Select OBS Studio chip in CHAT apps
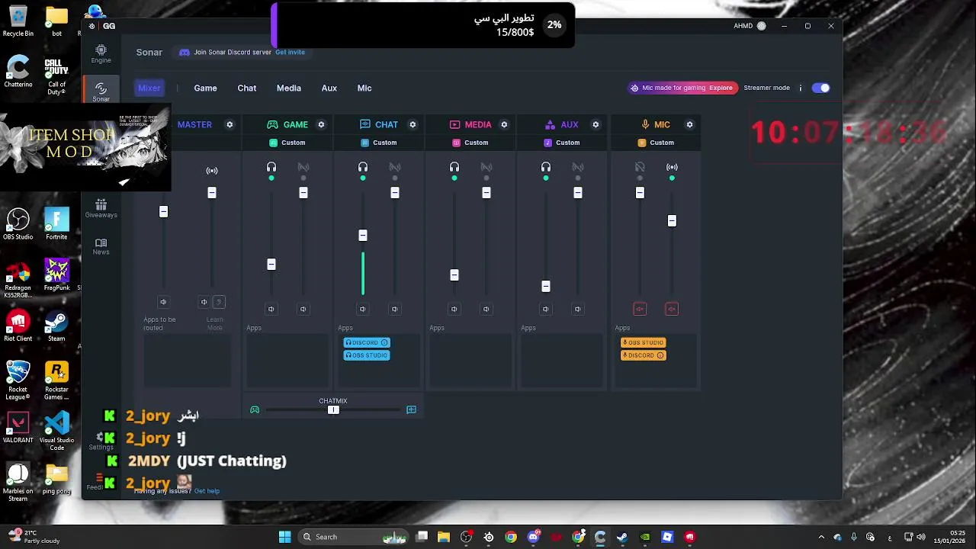This screenshot has width=976, height=549. point(367,355)
